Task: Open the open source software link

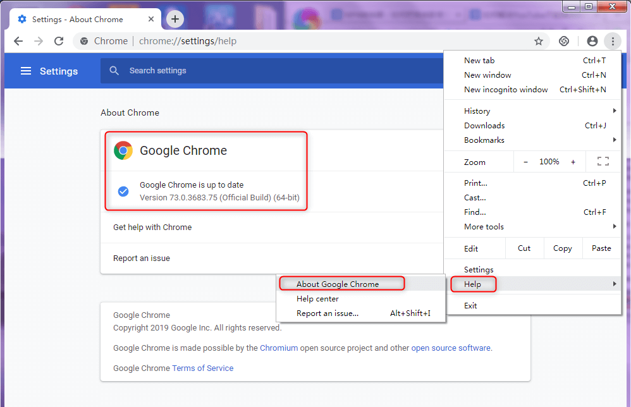Action: pos(451,348)
